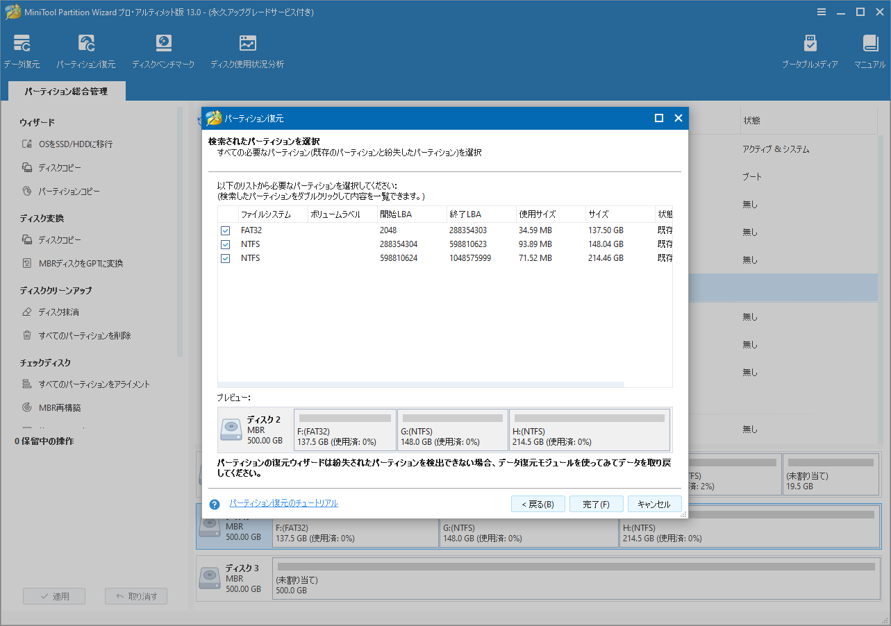Open ディスク使用状況分析 tool
Viewport: 891px width, 626px height.
click(x=247, y=51)
